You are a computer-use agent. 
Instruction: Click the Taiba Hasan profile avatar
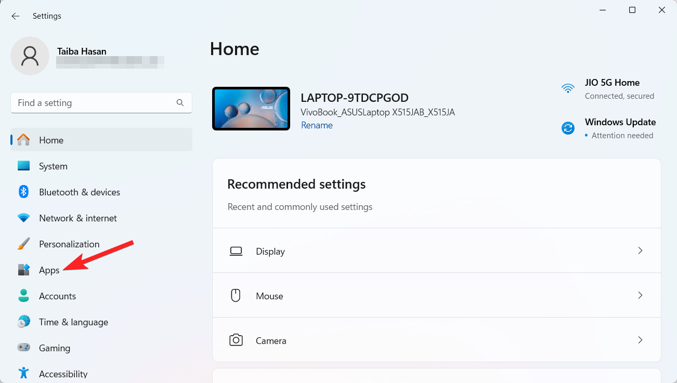[30, 56]
